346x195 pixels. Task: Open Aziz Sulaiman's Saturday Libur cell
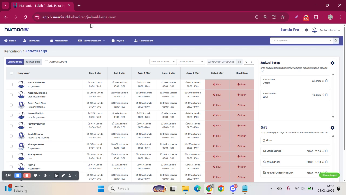coord(217,84)
